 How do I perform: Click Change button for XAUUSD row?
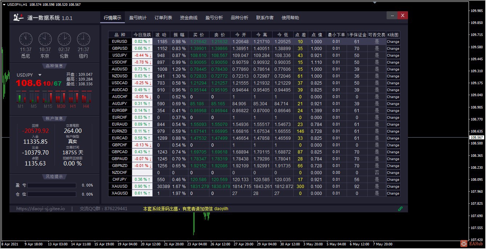[393, 187]
